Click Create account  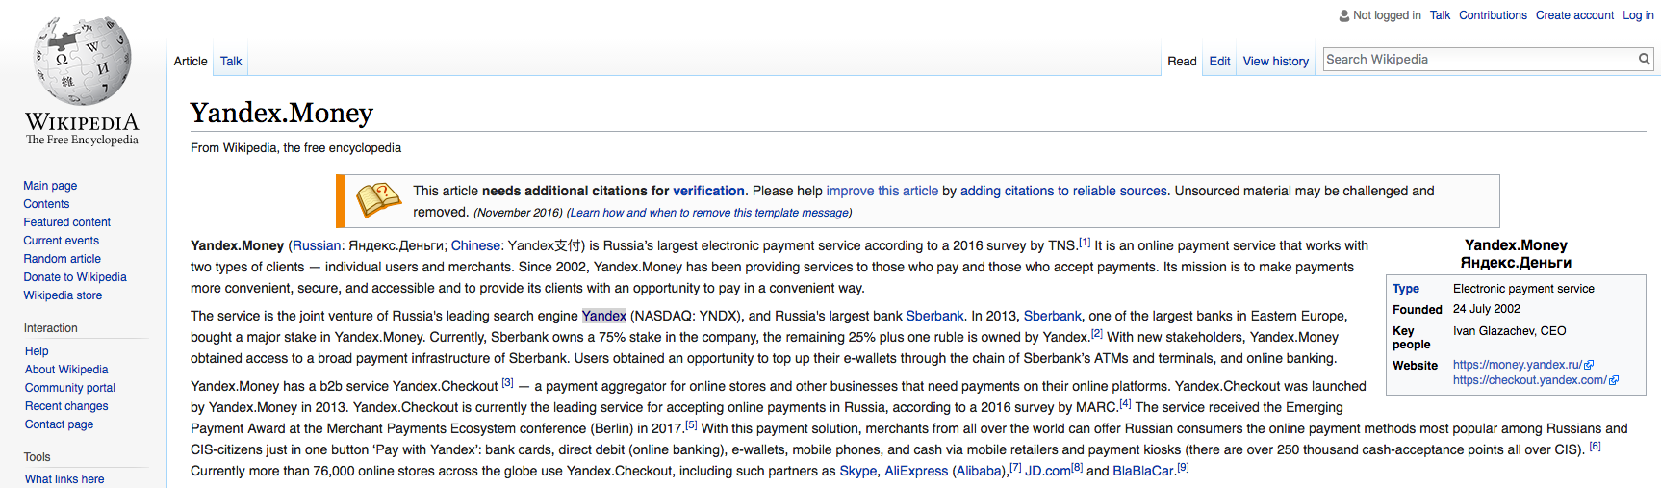pyautogui.click(x=1574, y=15)
